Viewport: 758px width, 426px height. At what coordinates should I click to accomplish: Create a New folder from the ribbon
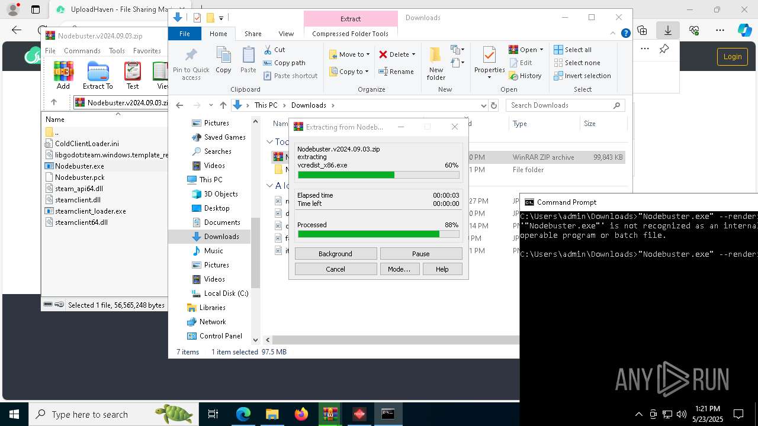436,64
